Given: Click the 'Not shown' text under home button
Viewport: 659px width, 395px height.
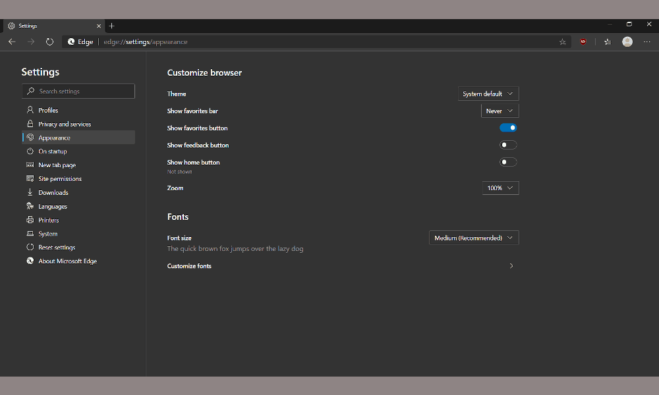Looking at the screenshot, I should (179, 172).
